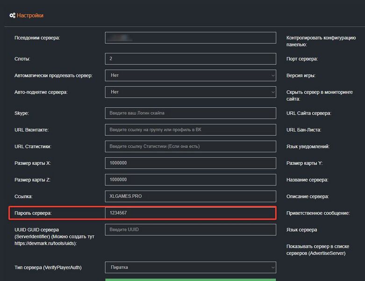The image size is (365, 281).
Task: Open the Автоматически продлевать сервер dropdown
Action: tap(190, 75)
